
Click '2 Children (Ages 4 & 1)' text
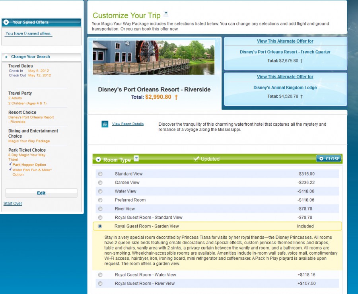(x=27, y=103)
